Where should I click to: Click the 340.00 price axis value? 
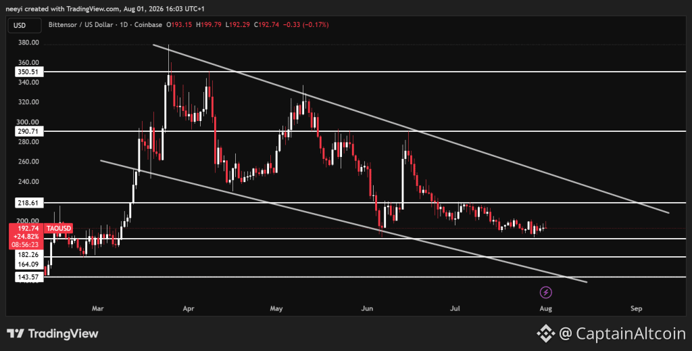28,83
